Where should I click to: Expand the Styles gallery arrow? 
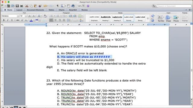pyautogui.click(x=148, y=18)
